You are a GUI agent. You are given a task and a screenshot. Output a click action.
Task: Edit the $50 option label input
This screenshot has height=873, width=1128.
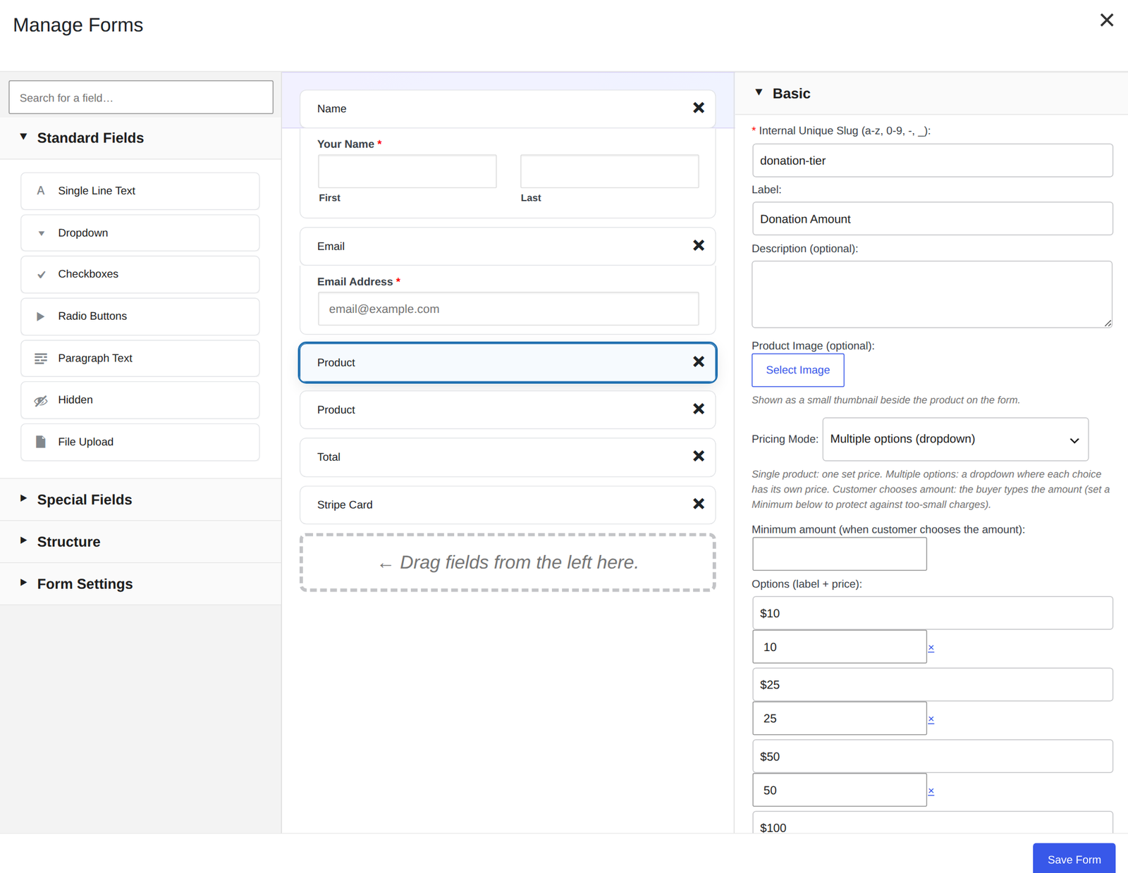coord(932,756)
